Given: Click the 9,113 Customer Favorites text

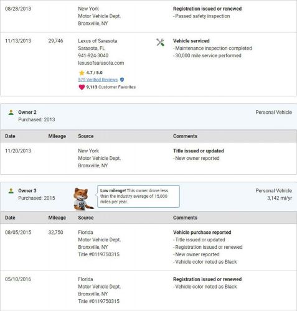Looking at the screenshot, I should coord(111,87).
